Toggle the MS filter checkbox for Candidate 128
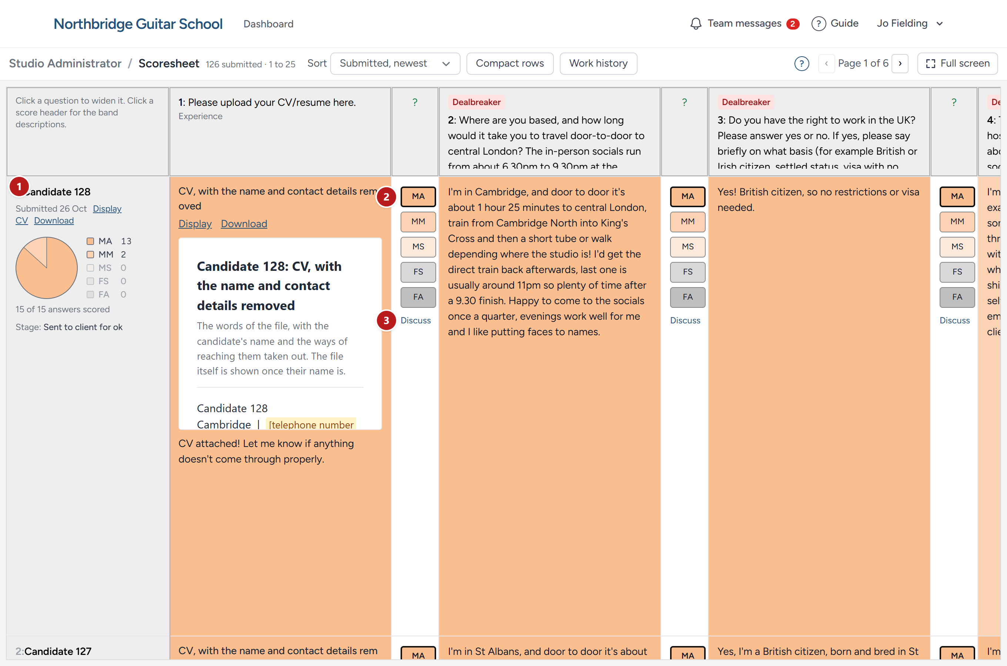 (90, 268)
